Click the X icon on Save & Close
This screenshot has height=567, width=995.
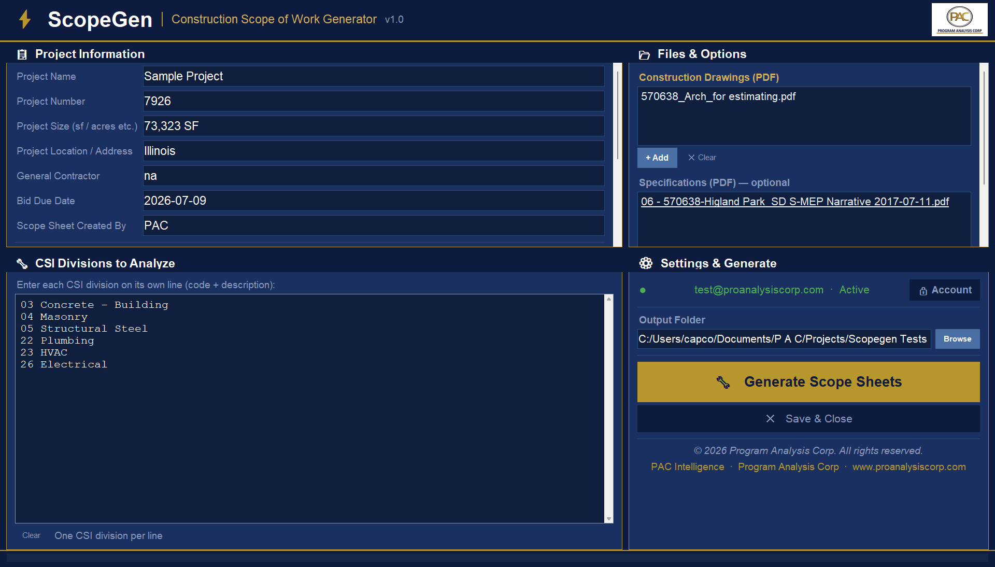(770, 419)
